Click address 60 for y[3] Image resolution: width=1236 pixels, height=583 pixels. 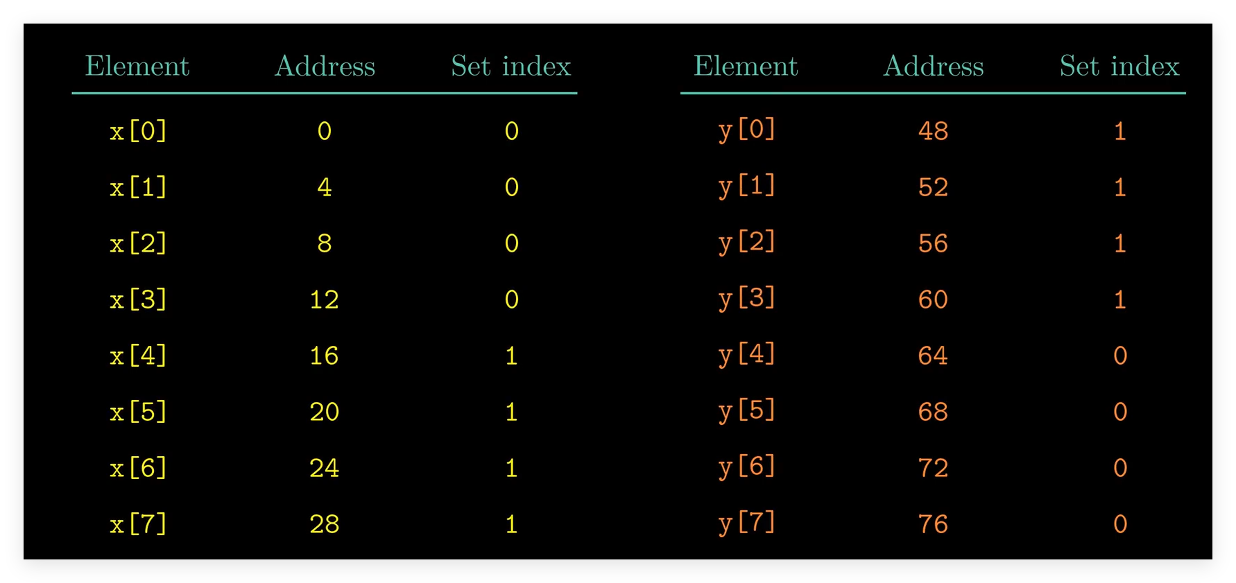tap(933, 299)
